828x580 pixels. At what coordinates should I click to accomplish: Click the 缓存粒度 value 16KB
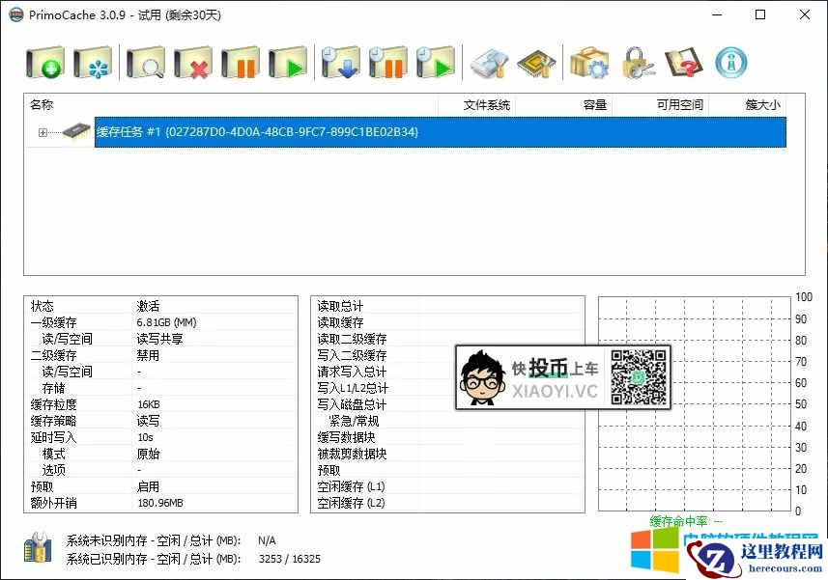click(x=149, y=404)
